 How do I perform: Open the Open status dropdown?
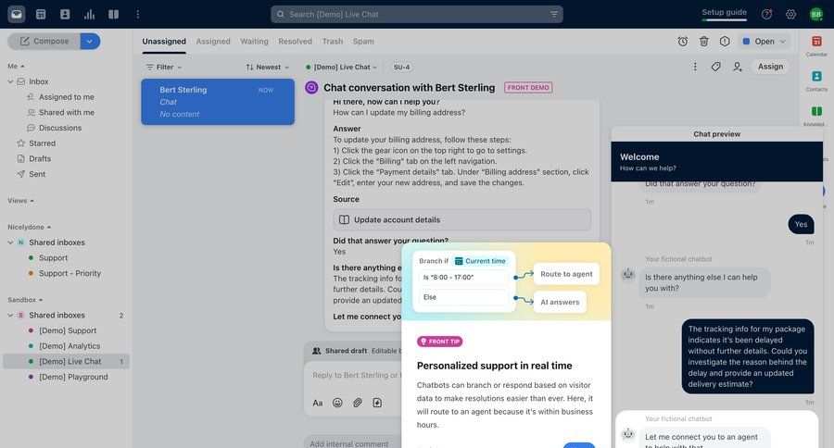coord(764,41)
